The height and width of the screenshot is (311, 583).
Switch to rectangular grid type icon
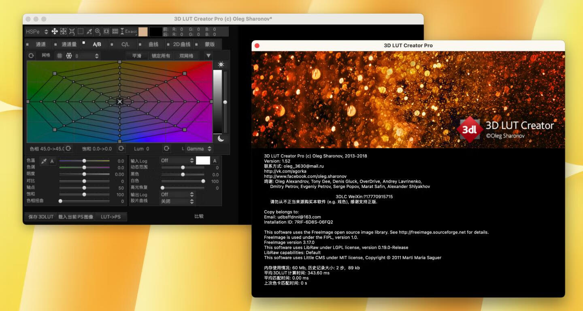(x=60, y=56)
